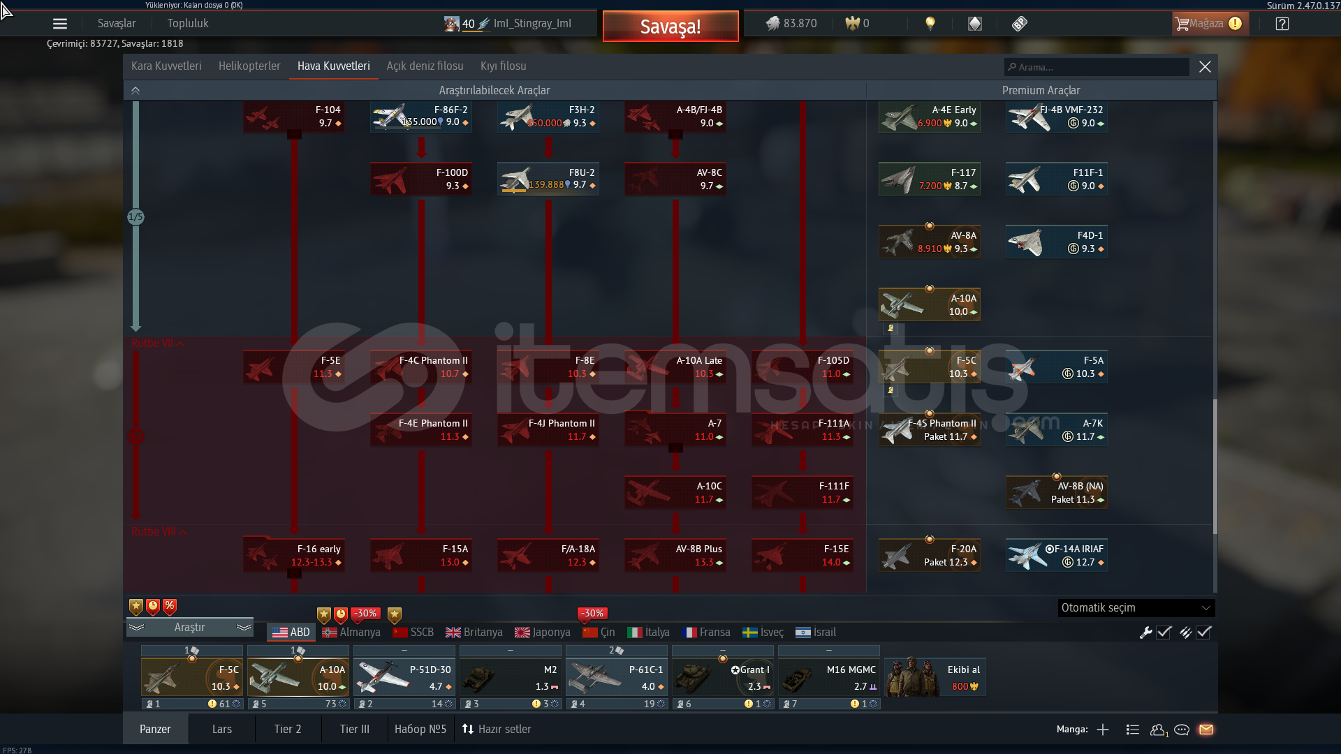The width and height of the screenshot is (1341, 754).
Task: Open the contacts friends icon
Action: pos(1158,730)
